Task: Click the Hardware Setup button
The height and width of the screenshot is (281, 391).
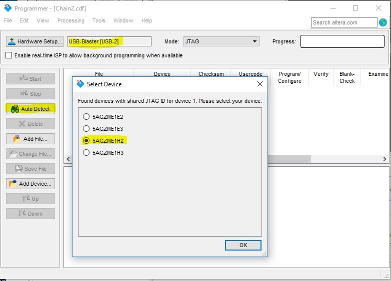Action: tap(34, 41)
